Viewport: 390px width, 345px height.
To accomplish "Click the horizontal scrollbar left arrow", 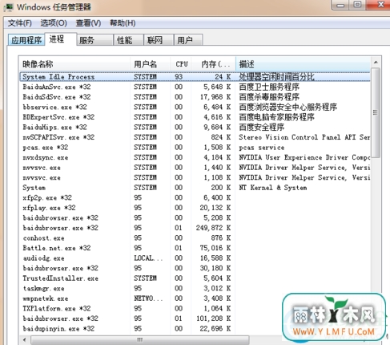I will point(25,340).
